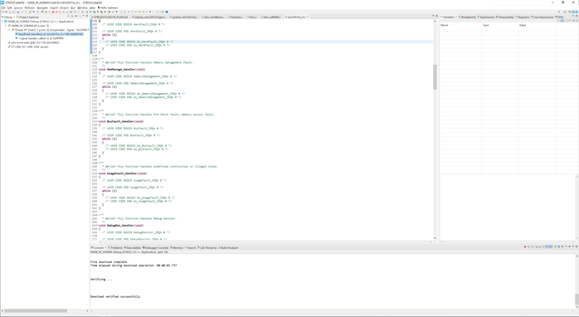Close the Variables view tab
579x317 pixels.
[456, 17]
